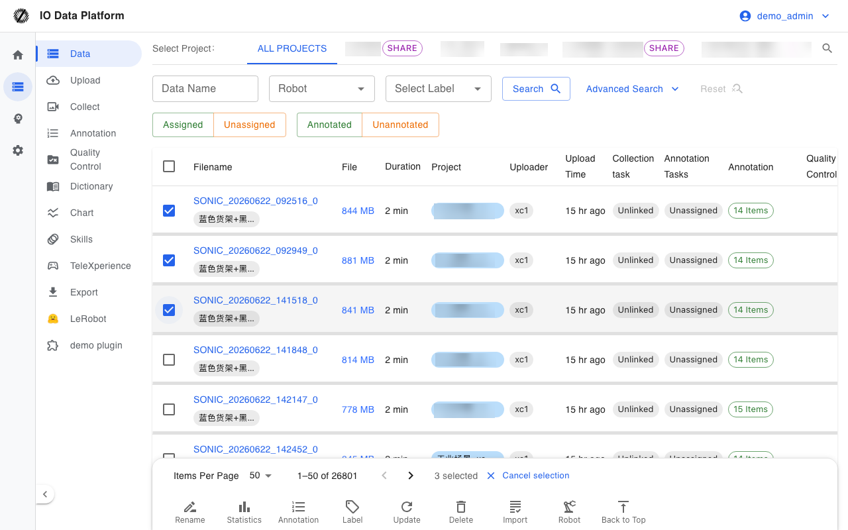Click the Import icon
The image size is (848, 530).
515,507
